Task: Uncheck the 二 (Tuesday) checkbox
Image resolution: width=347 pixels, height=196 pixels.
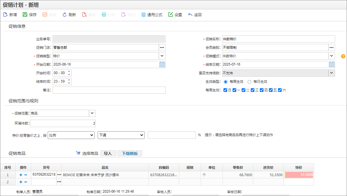Action: point(243,90)
